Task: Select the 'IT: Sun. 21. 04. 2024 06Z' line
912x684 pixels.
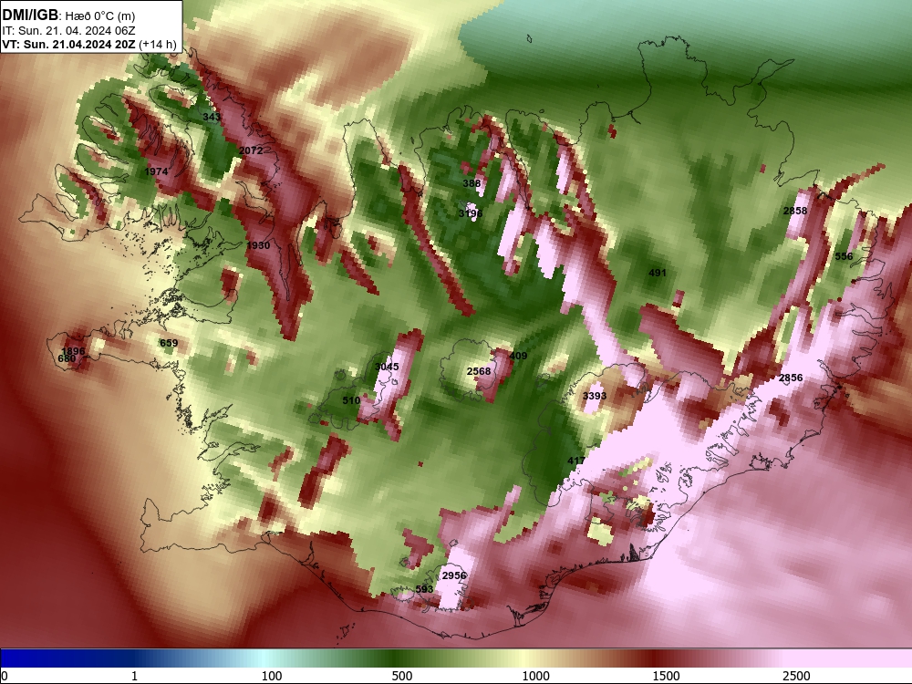Action: pyautogui.click(x=68, y=30)
